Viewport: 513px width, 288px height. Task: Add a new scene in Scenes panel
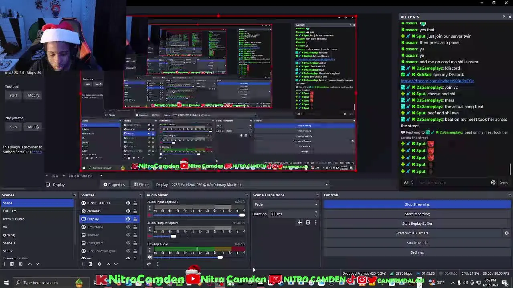pos(4,264)
